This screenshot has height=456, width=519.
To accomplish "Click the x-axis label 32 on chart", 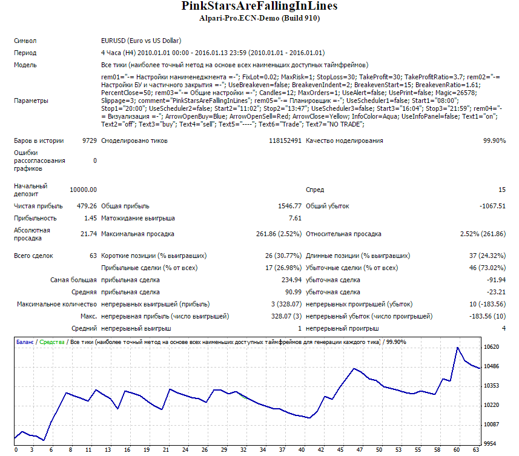I will (243, 450).
